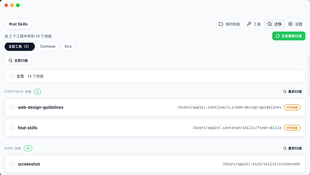Click the CONTINUE 技能 count badge 2

(x=37, y=92)
